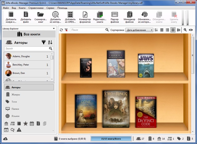The height and width of the screenshot is (144, 197).
Task: Open the Файл menu
Action: [x=6, y=8]
